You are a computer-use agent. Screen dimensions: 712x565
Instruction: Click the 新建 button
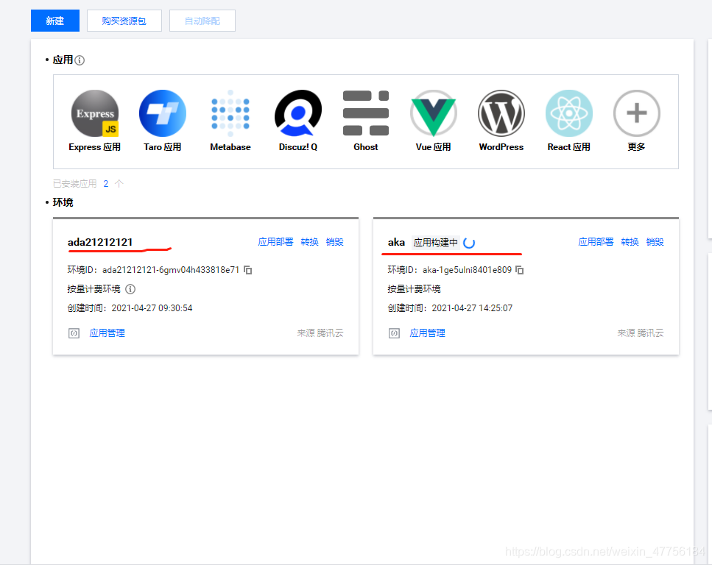(54, 21)
